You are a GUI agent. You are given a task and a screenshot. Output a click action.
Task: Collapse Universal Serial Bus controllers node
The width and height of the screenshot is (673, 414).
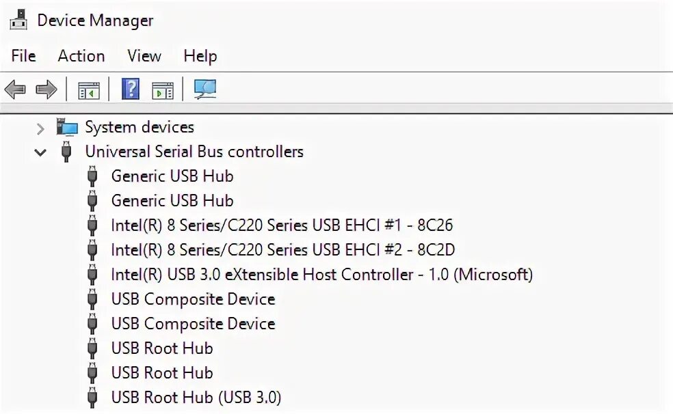tap(40, 152)
